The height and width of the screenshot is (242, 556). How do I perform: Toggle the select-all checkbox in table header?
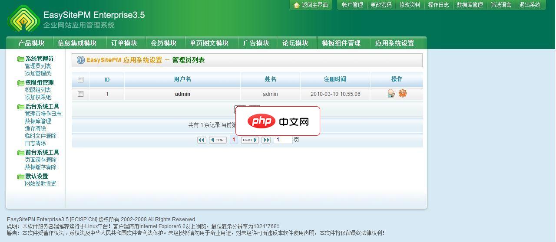(80, 79)
